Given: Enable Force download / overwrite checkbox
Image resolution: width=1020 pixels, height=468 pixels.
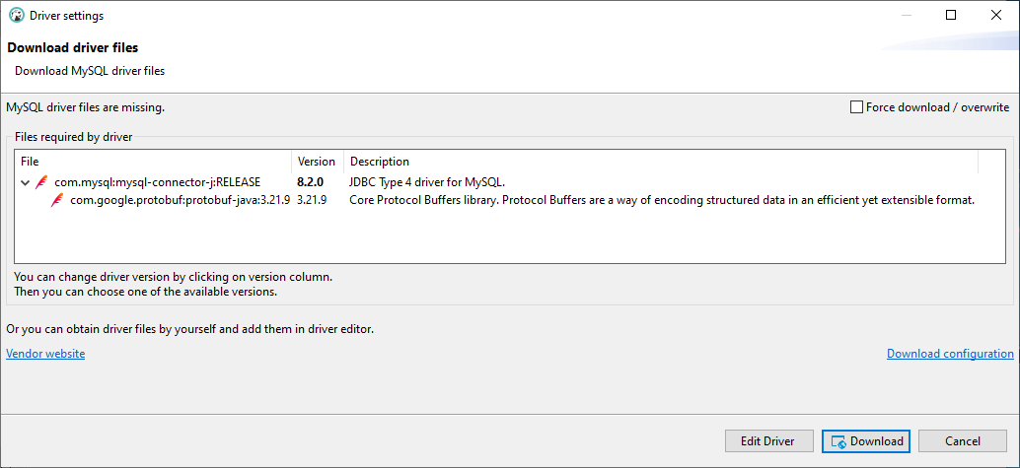Looking at the screenshot, I should [856, 107].
